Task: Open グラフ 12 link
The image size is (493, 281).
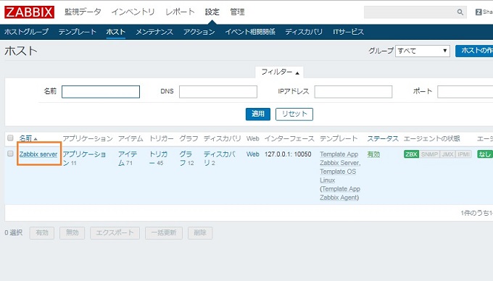Action: point(186,158)
